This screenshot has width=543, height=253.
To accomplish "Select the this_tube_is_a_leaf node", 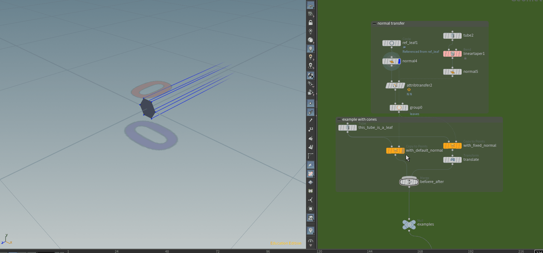I will (348, 128).
